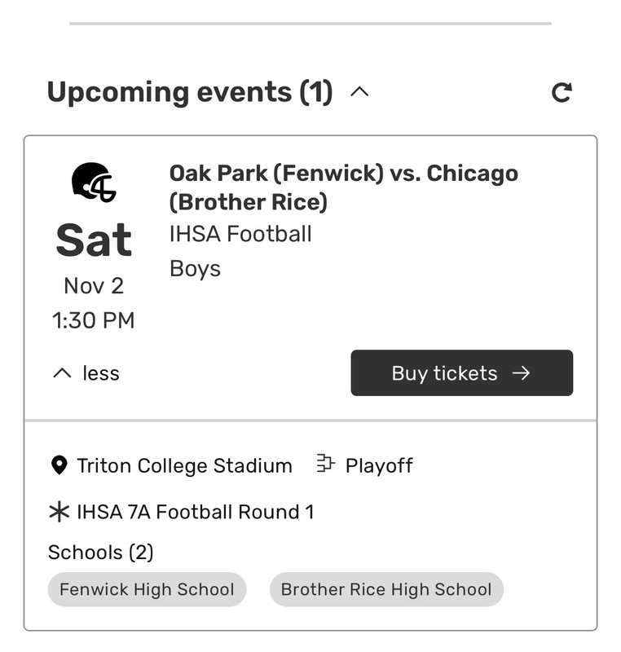Click the 1:30 PM event time
621x652 pixels.
point(94,320)
